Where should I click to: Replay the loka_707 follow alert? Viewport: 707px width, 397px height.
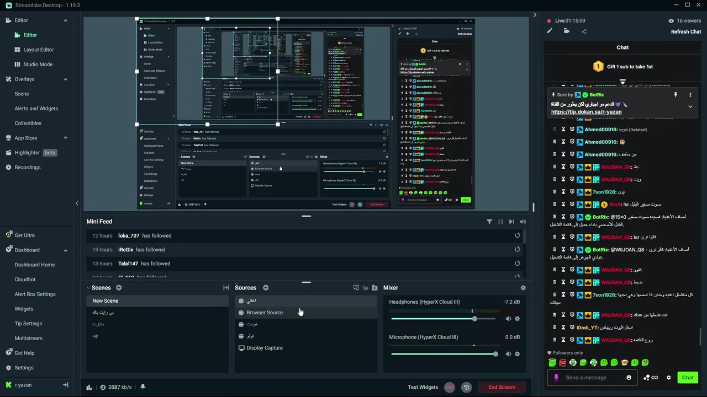click(x=517, y=235)
